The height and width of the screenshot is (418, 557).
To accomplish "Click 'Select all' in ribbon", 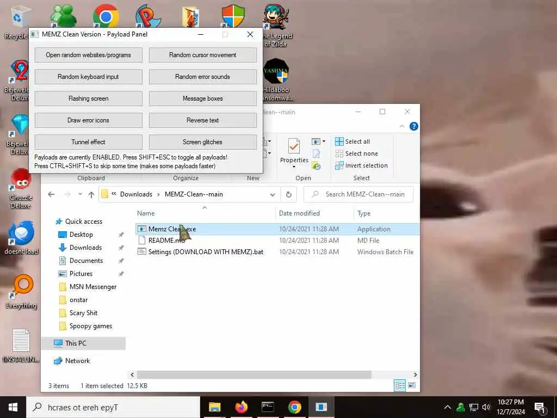I will pyautogui.click(x=352, y=142).
